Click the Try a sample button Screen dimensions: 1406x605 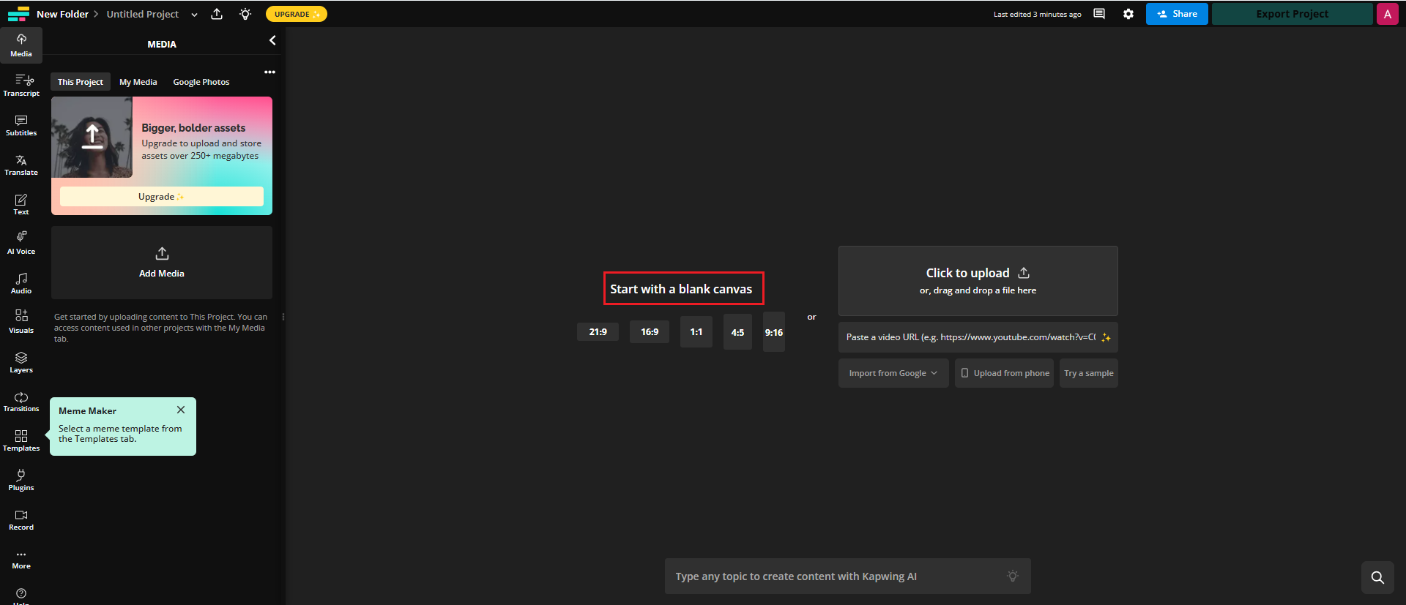pos(1089,373)
